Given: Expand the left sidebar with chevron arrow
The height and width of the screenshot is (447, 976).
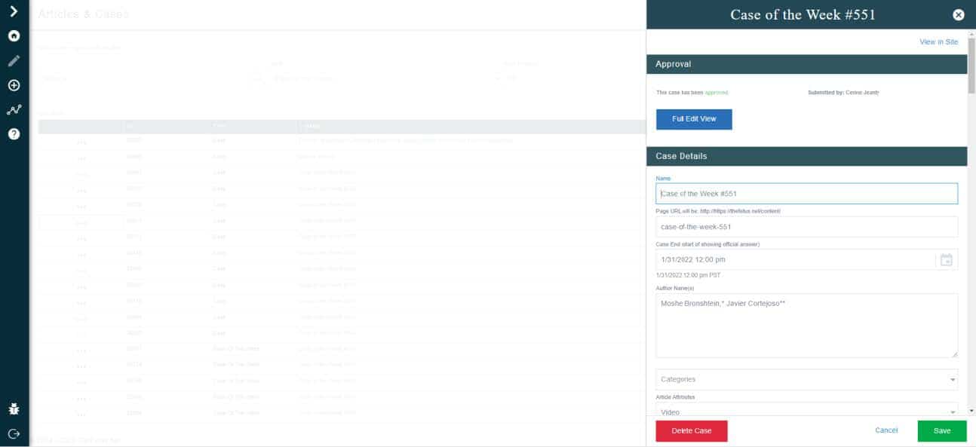Looking at the screenshot, I should 14,11.
